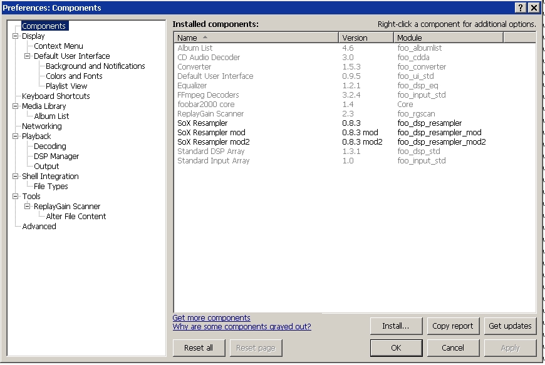Collapse the Default User Interface node
The width and height of the screenshot is (545, 365).
pos(28,56)
